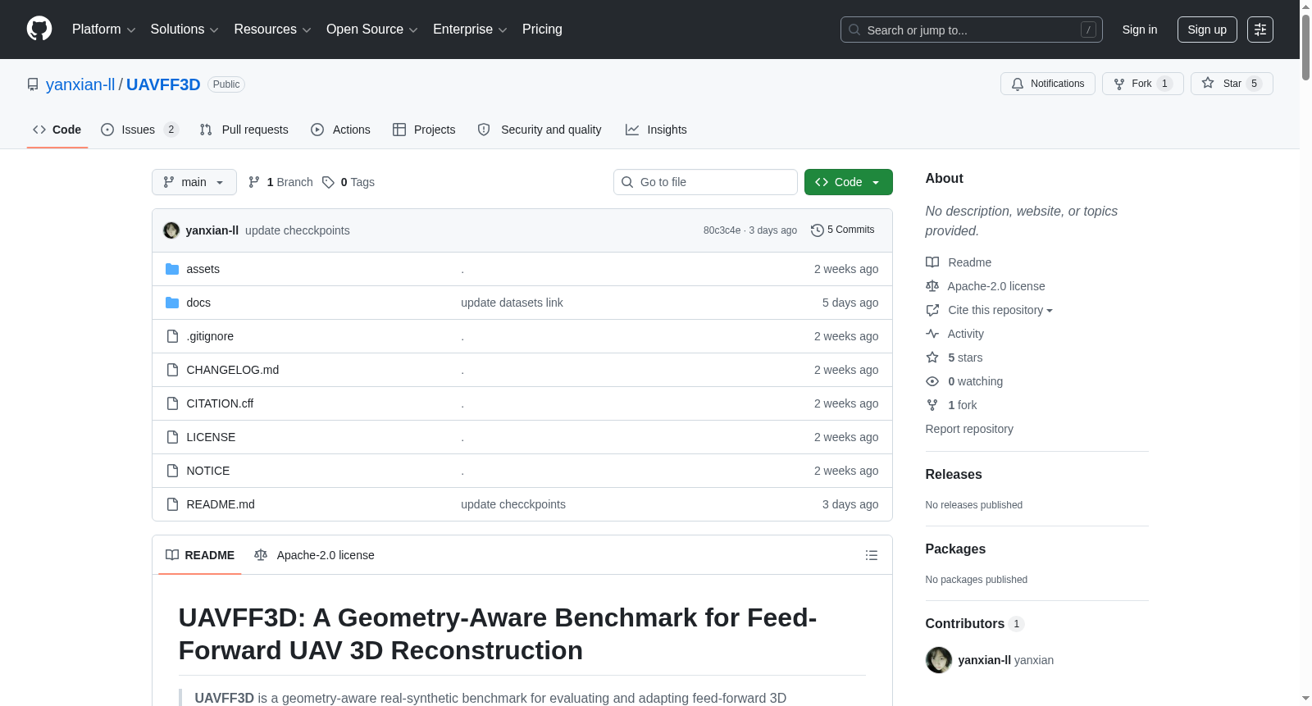Click the docs folder icon

point(172,303)
